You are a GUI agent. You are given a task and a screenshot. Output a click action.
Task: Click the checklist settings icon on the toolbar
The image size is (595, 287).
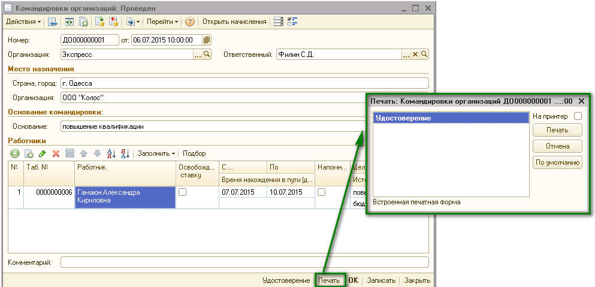[292, 22]
